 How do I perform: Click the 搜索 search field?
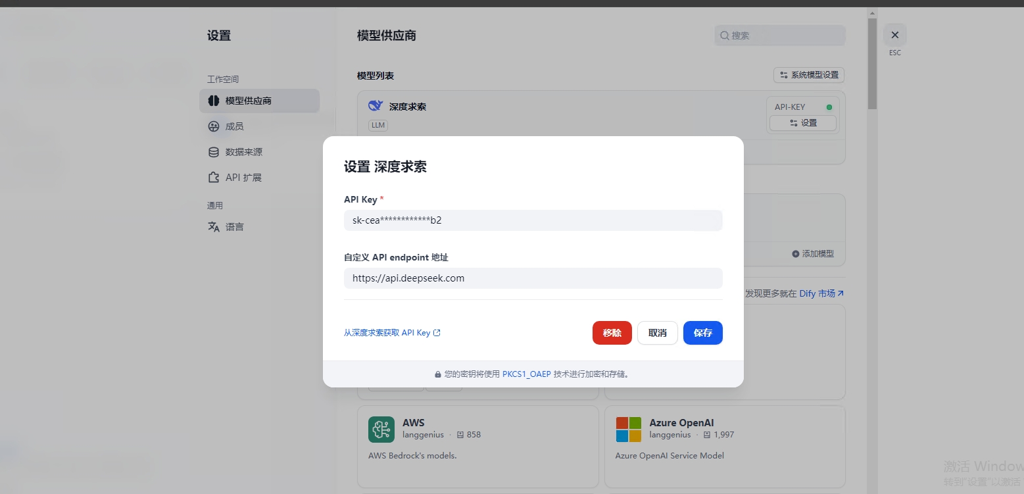tap(780, 36)
